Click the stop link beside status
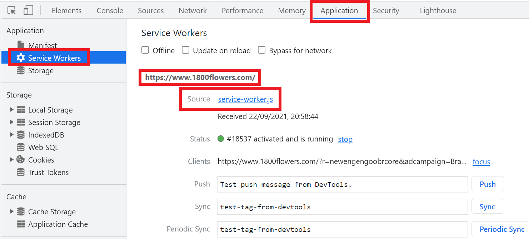This screenshot has width=529, height=239. tap(345, 139)
